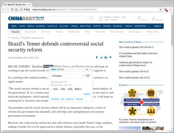Close the iCIBA translation popup

tap(90, 69)
